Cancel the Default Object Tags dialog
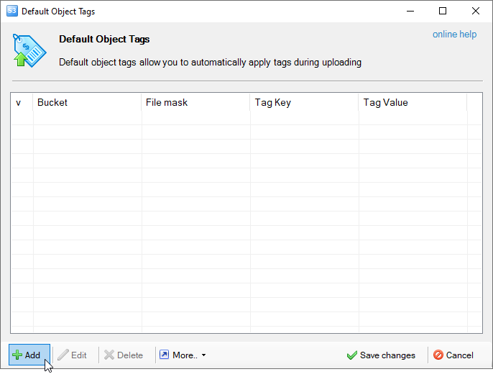Screen dimensions: 493x382 coord(453,355)
